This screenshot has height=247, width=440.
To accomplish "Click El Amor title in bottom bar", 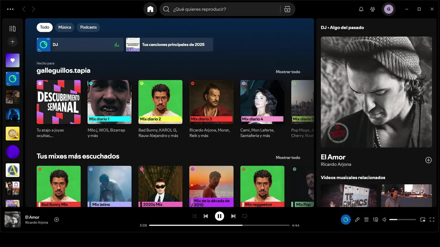I will coord(32,217).
